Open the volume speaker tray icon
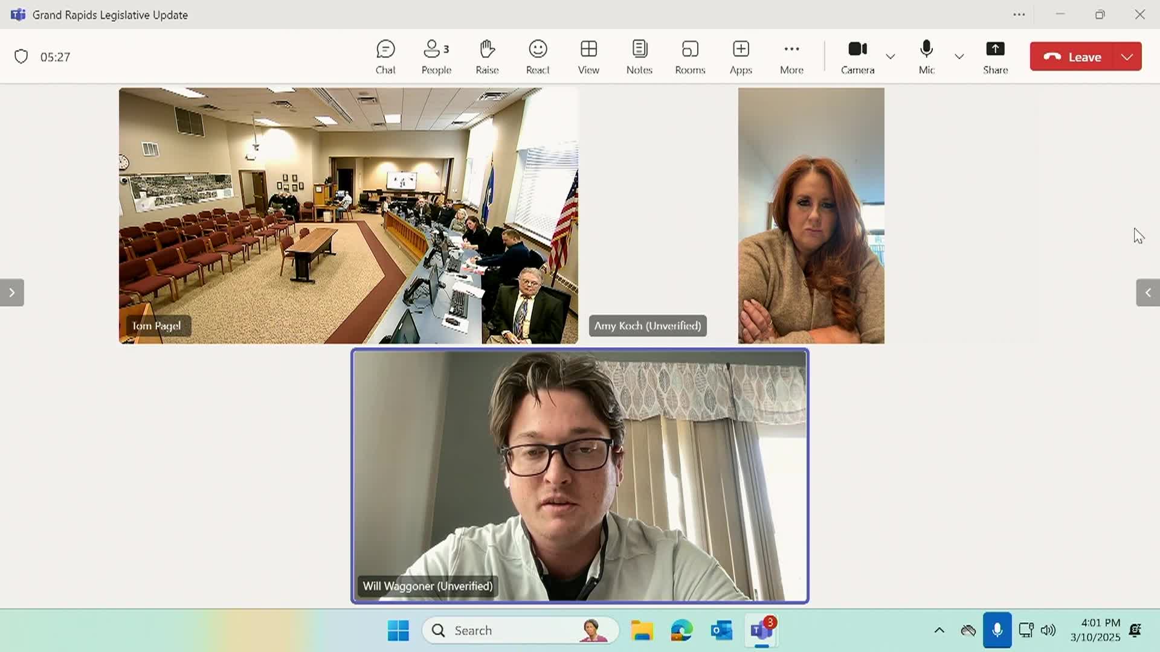Viewport: 1160px width, 652px height. click(x=1048, y=630)
